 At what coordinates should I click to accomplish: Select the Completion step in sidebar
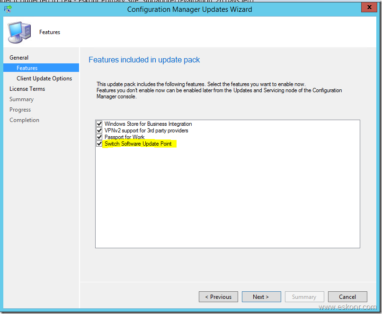(x=24, y=120)
